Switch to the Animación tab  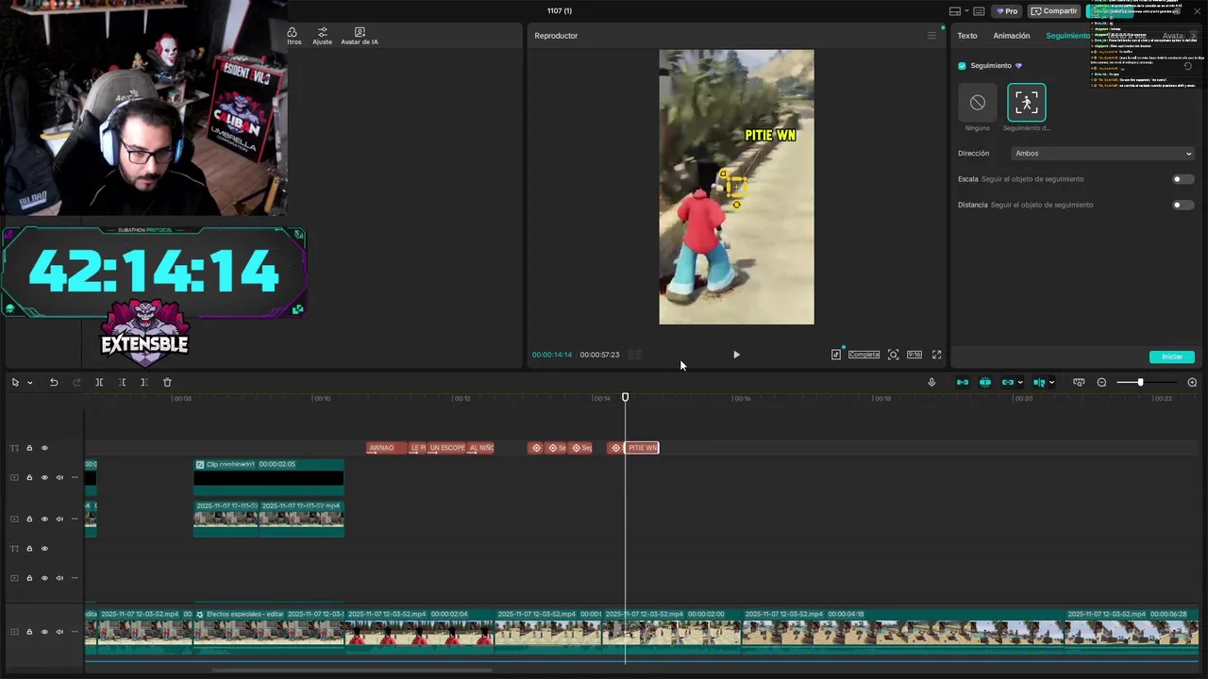point(1012,36)
